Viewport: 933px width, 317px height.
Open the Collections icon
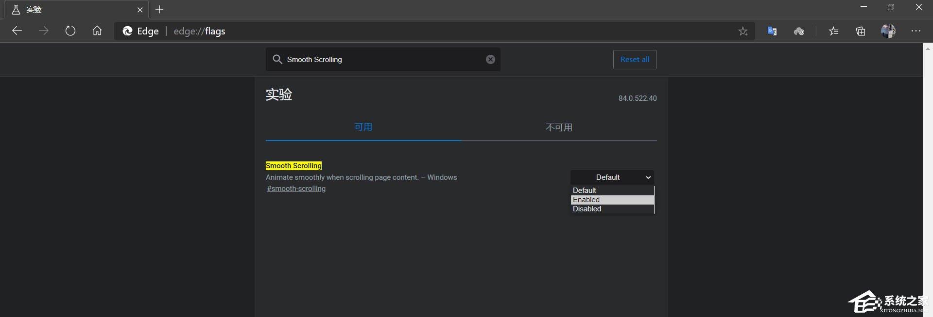point(861,32)
